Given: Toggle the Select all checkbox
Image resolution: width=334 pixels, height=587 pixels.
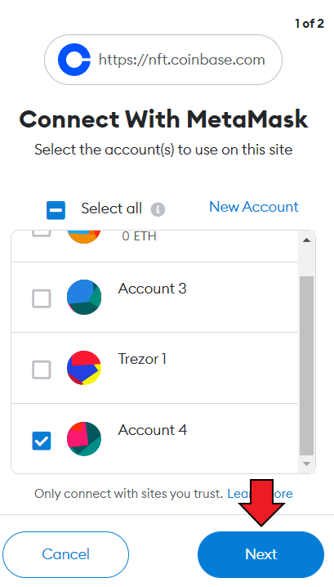Looking at the screenshot, I should tap(56, 210).
